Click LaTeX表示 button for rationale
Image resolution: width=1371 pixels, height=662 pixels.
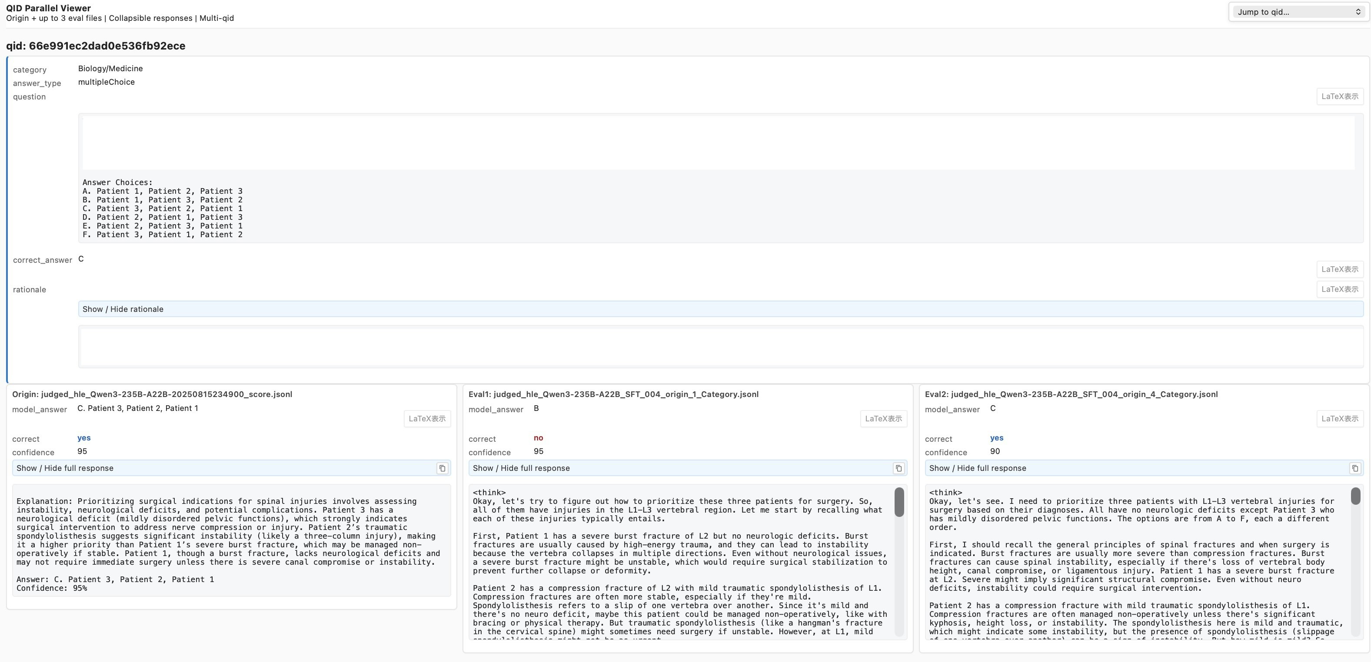[x=1340, y=289]
